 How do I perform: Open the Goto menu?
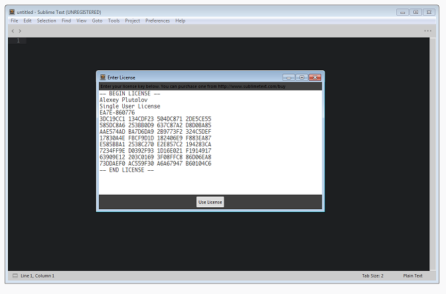(x=97, y=21)
